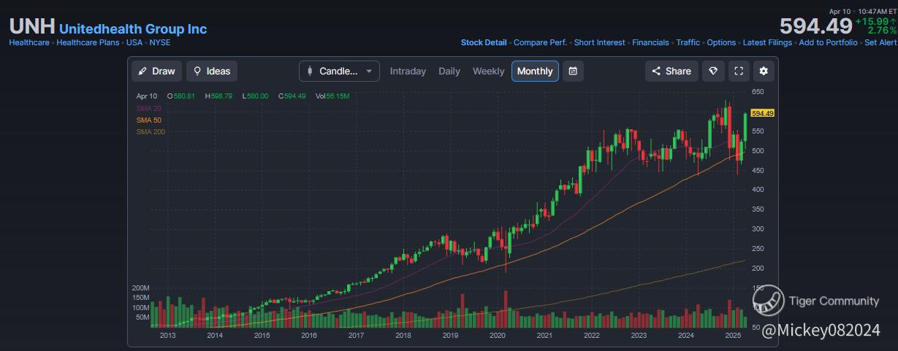Screen dimensions: 898x351
Task: Switch to the Weekly timeframe
Action: 488,71
